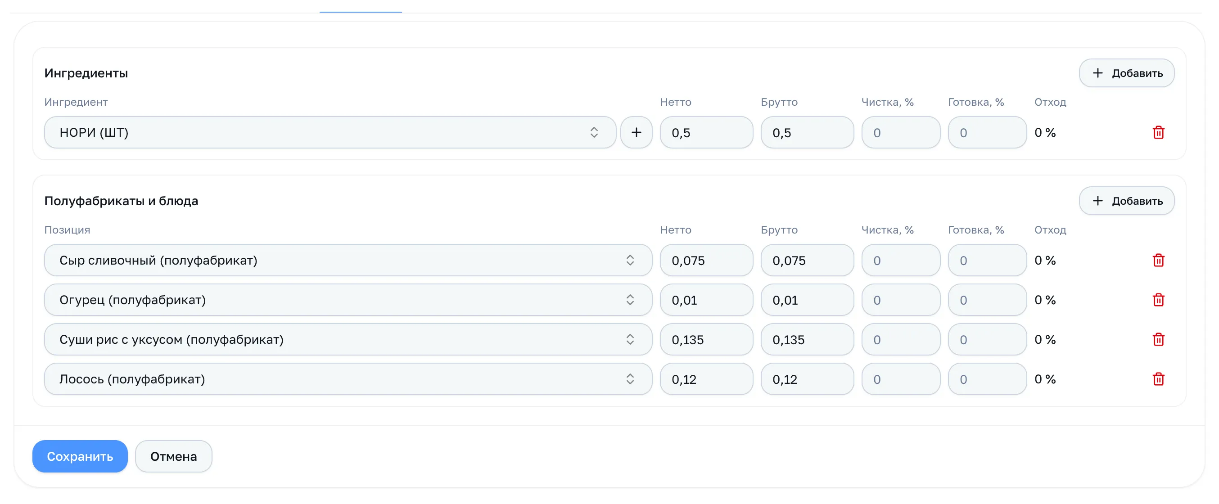Click the Отход value for Лосось row
This screenshot has height=504, width=1219.
(x=1045, y=379)
